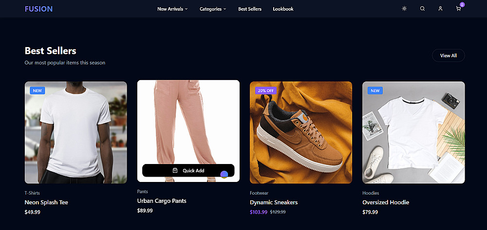The width and height of the screenshot is (487, 230).
Task: Expand the New Arrivals dropdown chevron
Action: (x=187, y=9)
